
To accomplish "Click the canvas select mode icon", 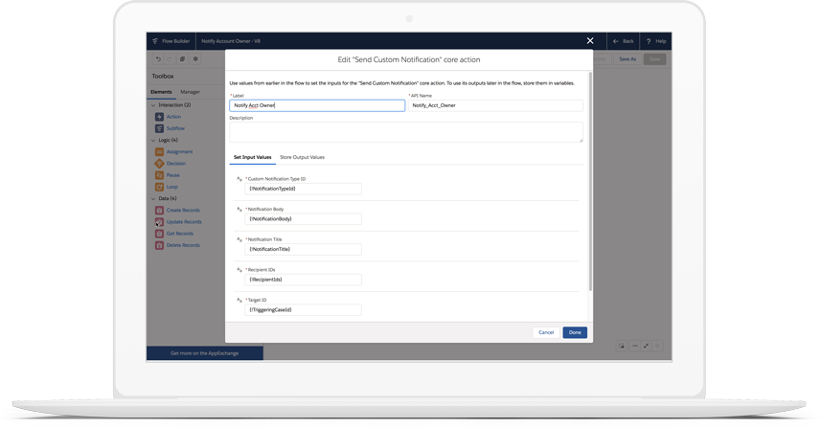I will tap(622, 346).
